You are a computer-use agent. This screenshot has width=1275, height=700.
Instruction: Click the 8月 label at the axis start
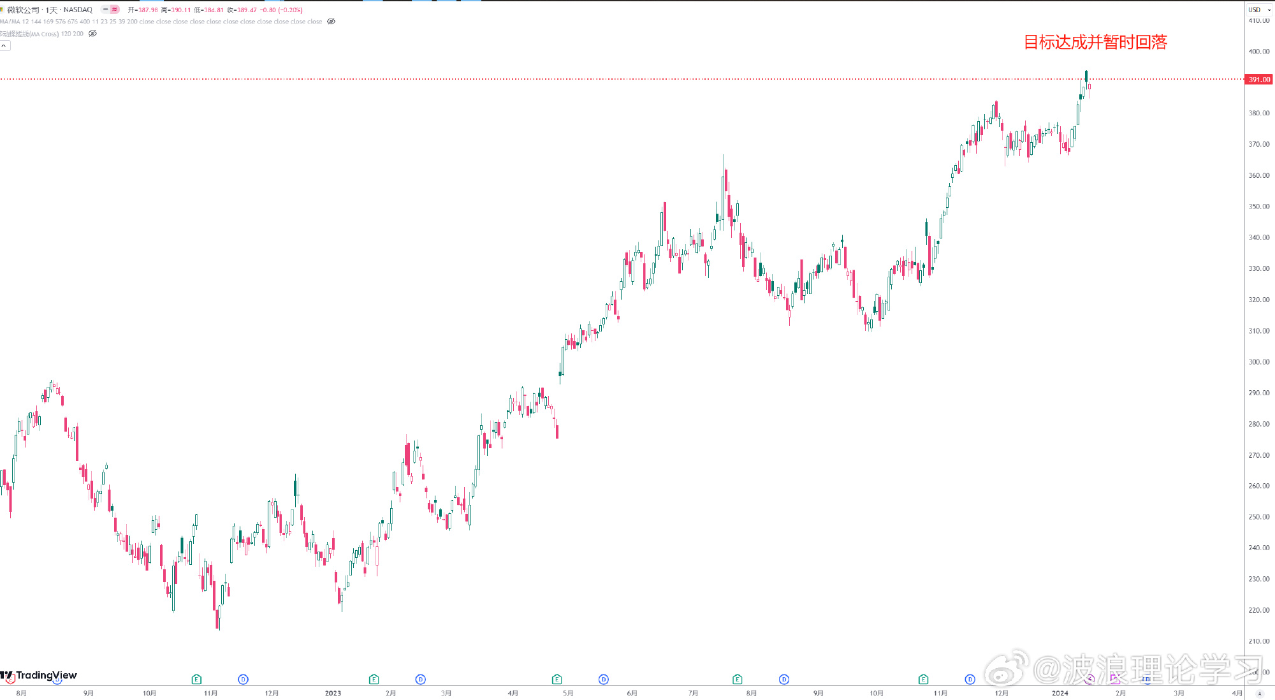pos(22,693)
